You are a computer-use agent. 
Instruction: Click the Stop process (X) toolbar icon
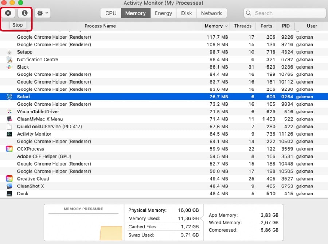[8, 13]
